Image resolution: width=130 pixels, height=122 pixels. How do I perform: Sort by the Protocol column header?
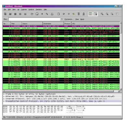pos(68,23)
